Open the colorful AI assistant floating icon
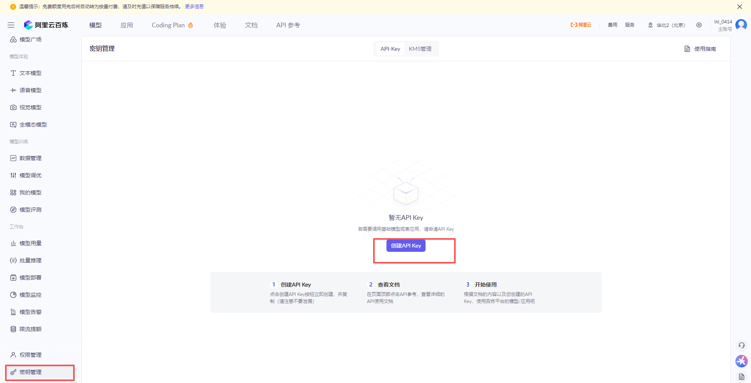Viewport: 751px width, 383px height. pos(742,361)
